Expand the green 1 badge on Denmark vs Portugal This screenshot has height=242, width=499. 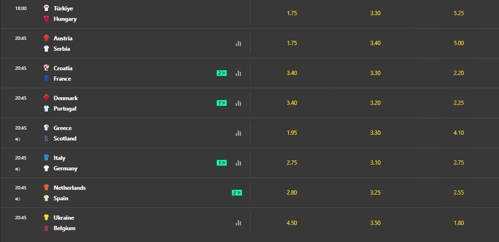(x=222, y=103)
